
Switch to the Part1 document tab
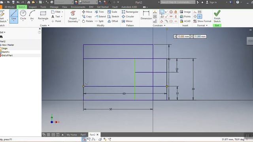pyautogui.click(x=83, y=135)
